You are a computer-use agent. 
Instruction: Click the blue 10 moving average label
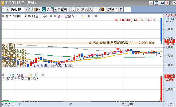point(77,16)
